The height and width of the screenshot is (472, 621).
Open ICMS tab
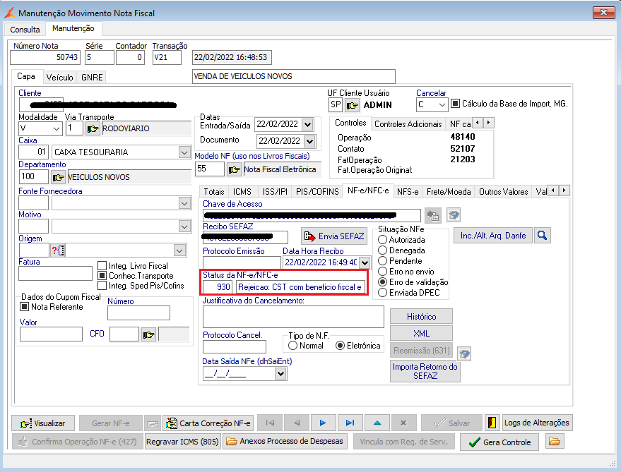[242, 192]
